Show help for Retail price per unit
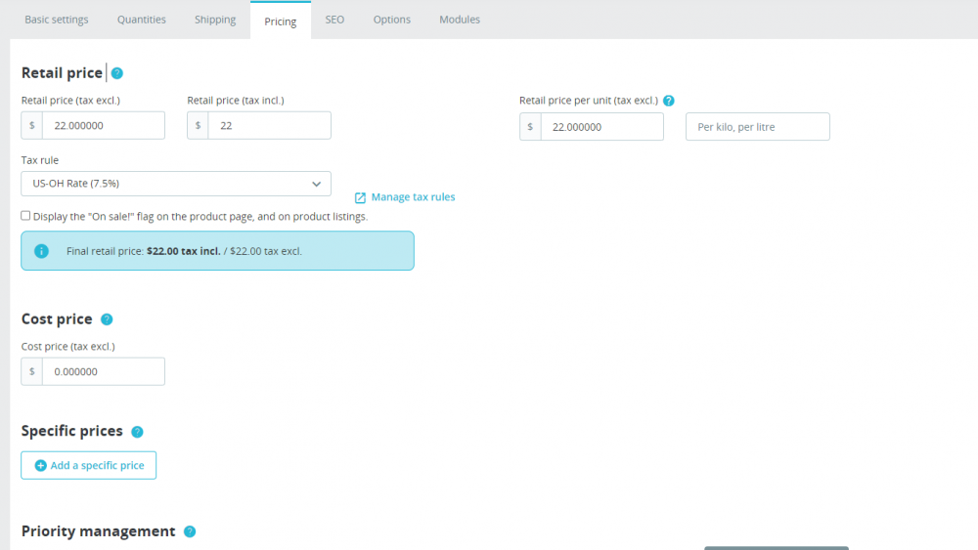The image size is (978, 550). pos(669,101)
